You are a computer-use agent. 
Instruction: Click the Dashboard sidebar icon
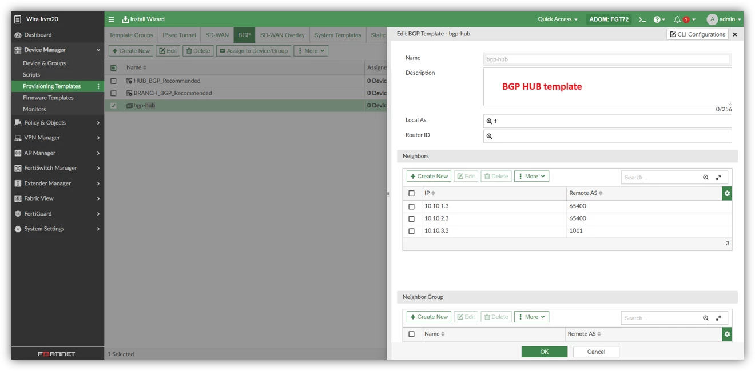coord(18,35)
